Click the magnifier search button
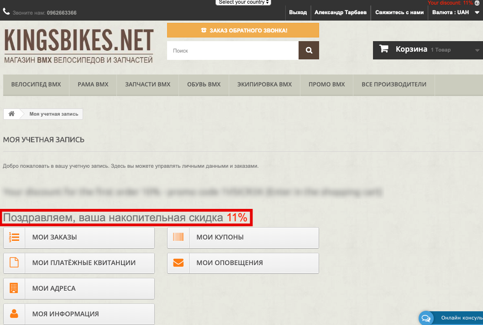This screenshot has width=483, height=325. 309,51
